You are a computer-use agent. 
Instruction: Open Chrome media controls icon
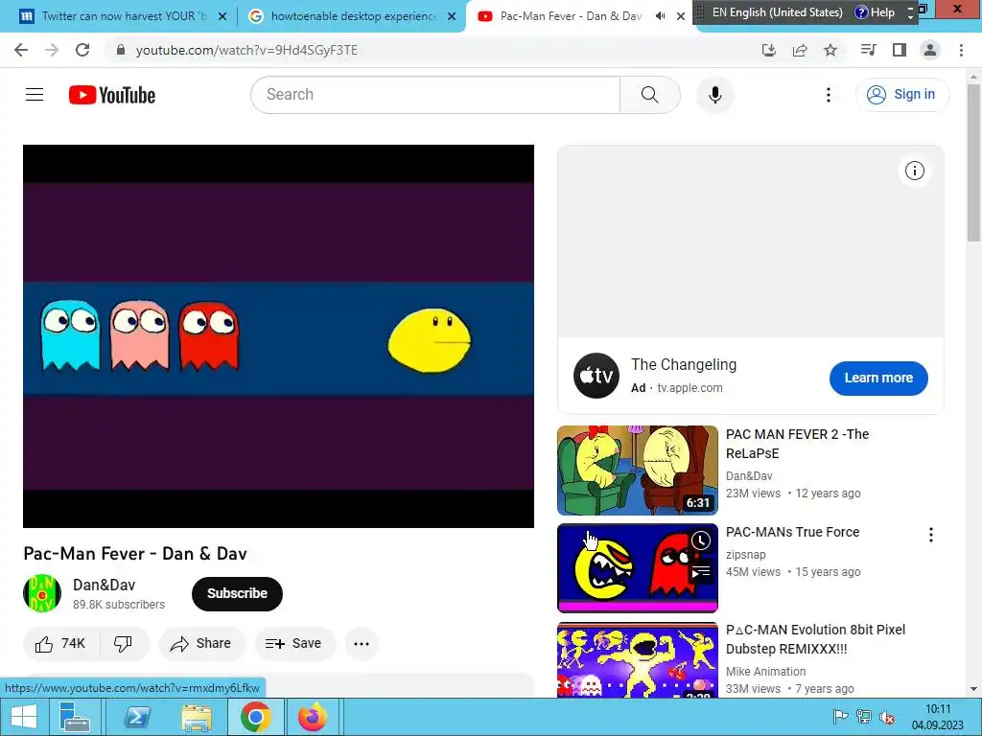pos(868,50)
